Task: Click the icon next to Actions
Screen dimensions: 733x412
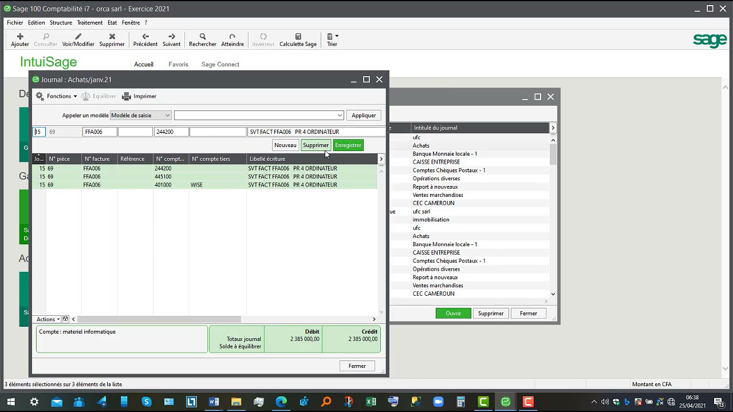Action: pos(65,319)
